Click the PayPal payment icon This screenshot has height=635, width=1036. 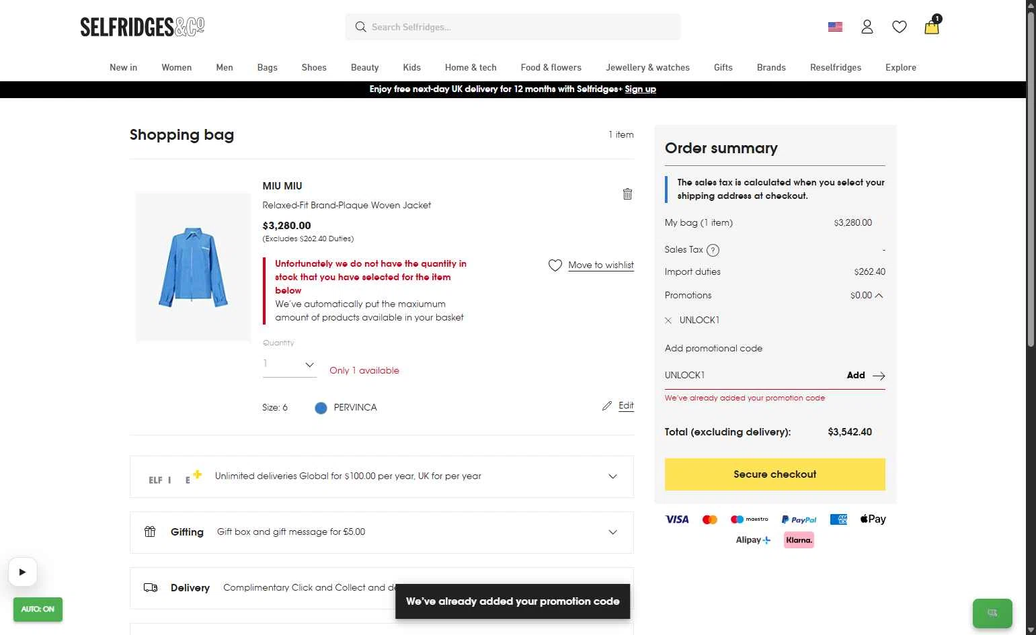click(x=799, y=519)
